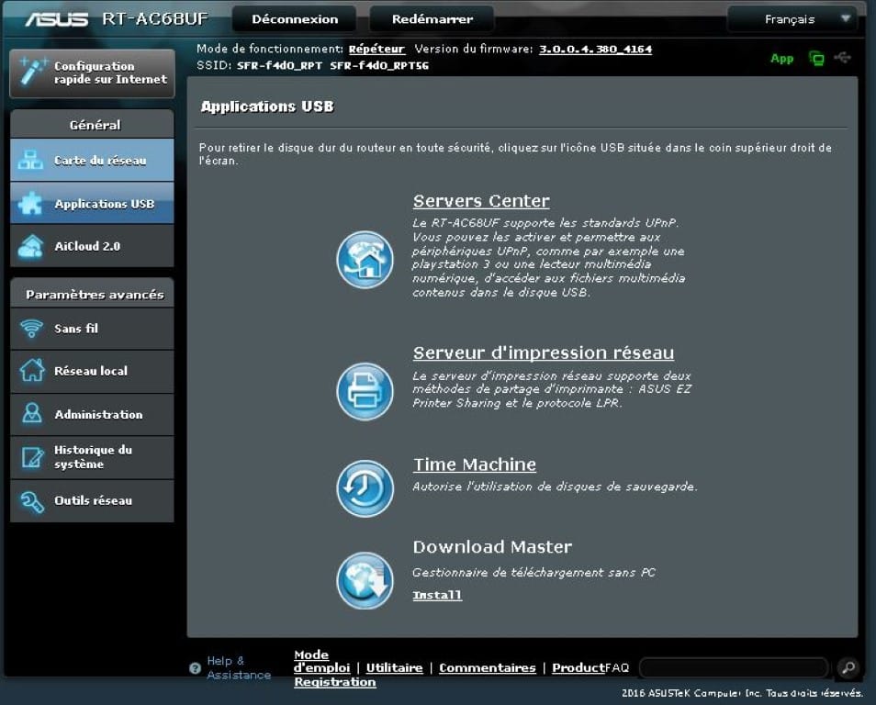Click the Applications USB page heading
The height and width of the screenshot is (705, 876).
click(x=267, y=106)
